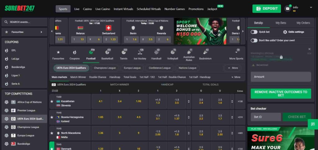Switch to the My Orders tab

[303, 23]
